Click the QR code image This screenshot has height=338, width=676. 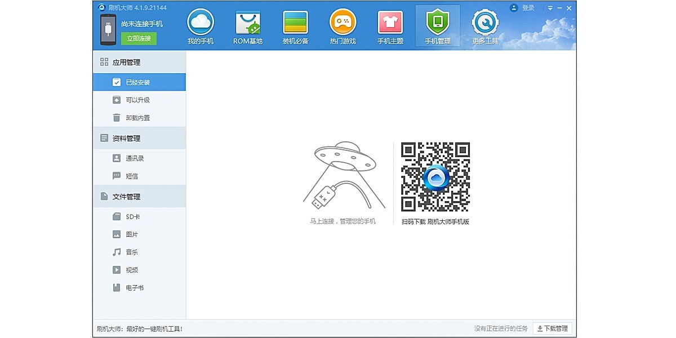point(435,177)
